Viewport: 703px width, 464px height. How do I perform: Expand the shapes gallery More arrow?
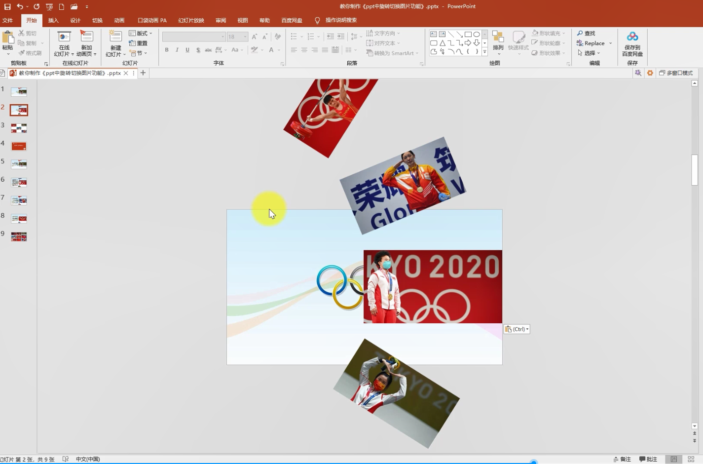click(x=485, y=51)
